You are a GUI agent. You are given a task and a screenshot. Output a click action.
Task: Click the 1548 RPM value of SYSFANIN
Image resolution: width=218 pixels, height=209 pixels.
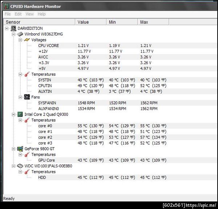(86, 103)
